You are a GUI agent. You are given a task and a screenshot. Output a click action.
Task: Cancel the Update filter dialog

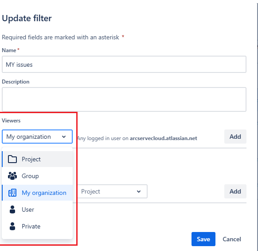tap(232, 239)
